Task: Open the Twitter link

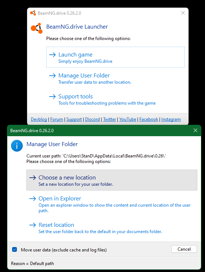Action: pos(110,119)
